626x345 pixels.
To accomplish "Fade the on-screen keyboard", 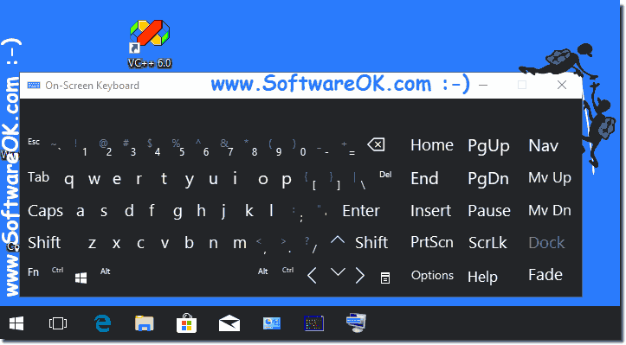I will pyautogui.click(x=545, y=275).
